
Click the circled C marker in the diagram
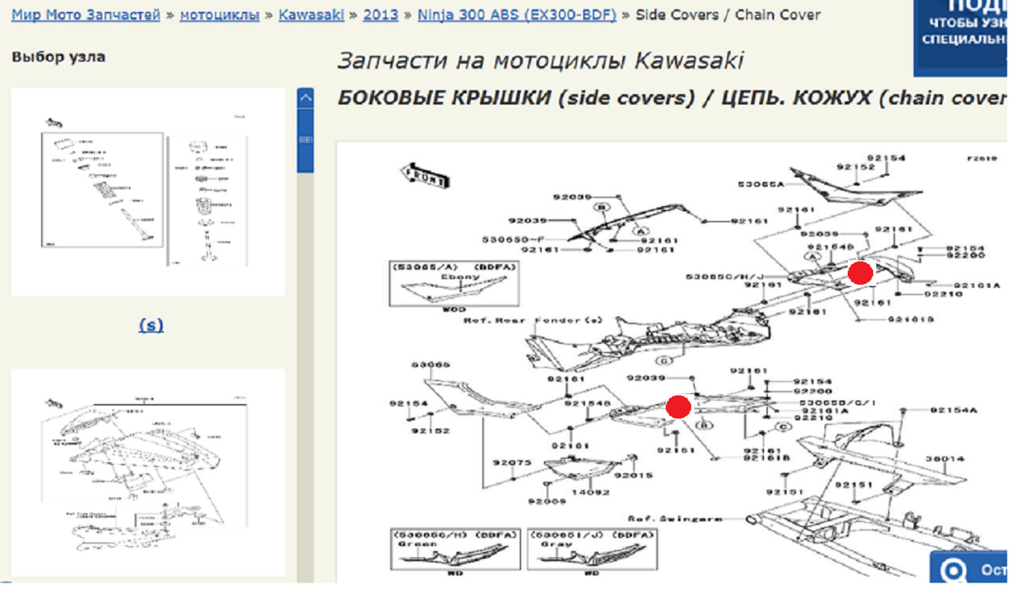pyautogui.click(x=783, y=427)
